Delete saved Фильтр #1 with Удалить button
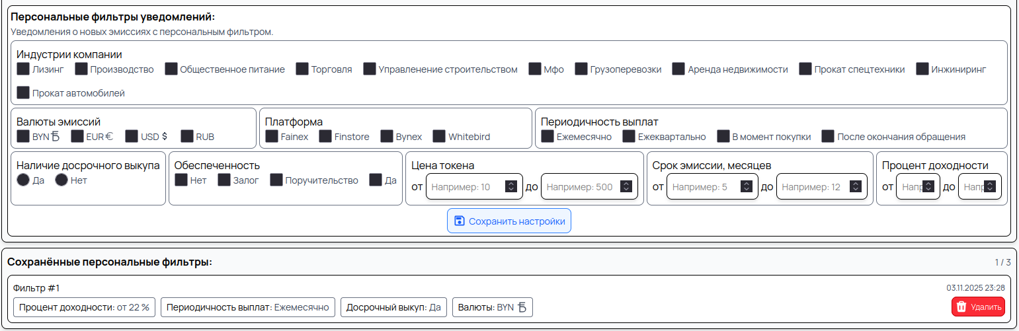Viewport: 1019px width, 331px height. coord(978,307)
